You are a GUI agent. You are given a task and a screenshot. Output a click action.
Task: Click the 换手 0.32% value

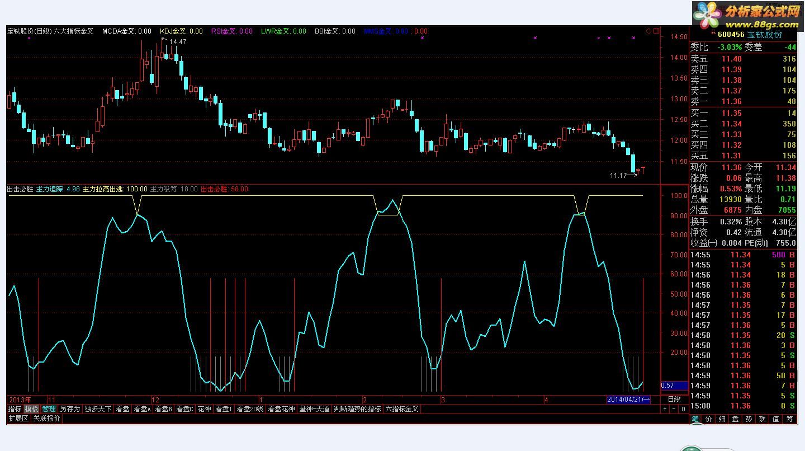[x=731, y=222]
